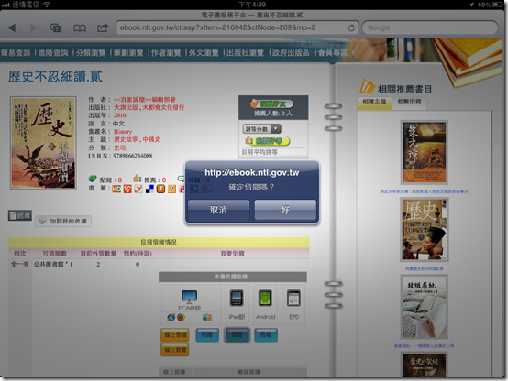508x381 pixels.
Task: Share via the yellow face bookmark icon
Action: (171, 189)
